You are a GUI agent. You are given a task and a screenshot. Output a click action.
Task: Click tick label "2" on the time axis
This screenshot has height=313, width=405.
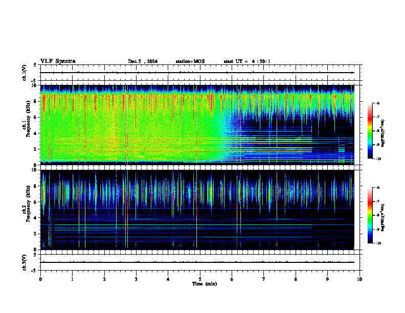click(x=104, y=279)
